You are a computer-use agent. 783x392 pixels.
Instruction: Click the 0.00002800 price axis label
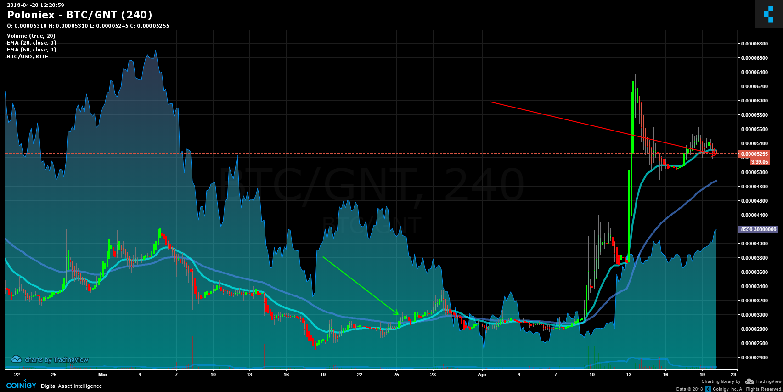(754, 329)
